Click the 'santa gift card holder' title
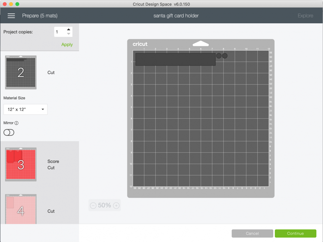 176,16
